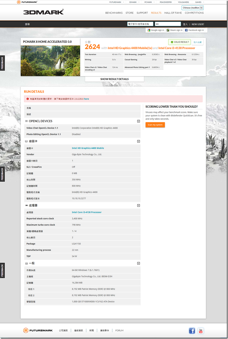Click the Futuremark logo at top bar

(x=27, y=2)
